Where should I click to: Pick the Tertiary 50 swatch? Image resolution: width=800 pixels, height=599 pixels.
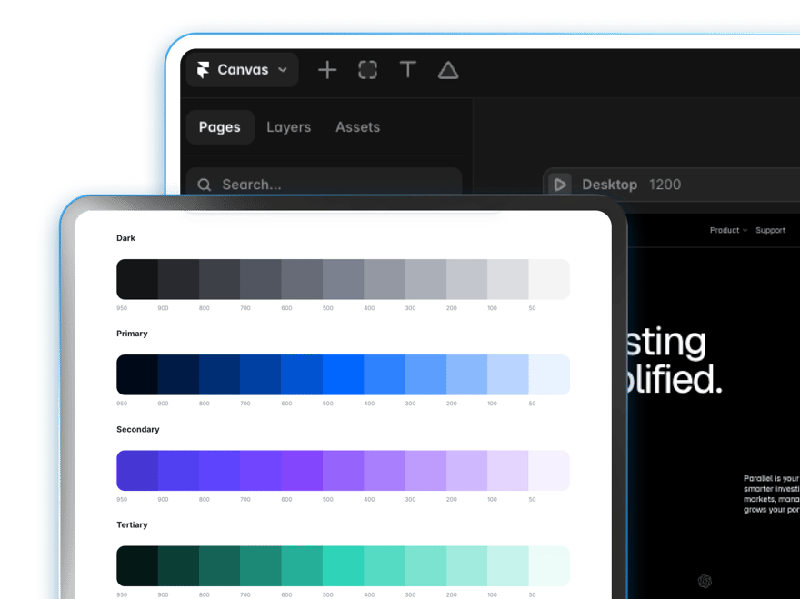[549, 566]
